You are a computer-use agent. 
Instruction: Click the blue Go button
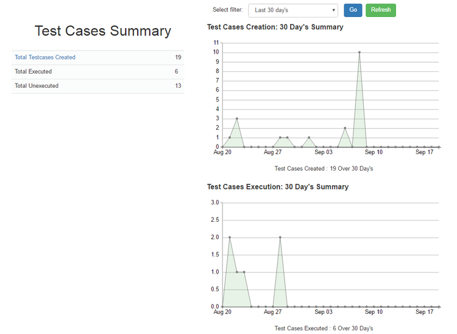(x=353, y=10)
